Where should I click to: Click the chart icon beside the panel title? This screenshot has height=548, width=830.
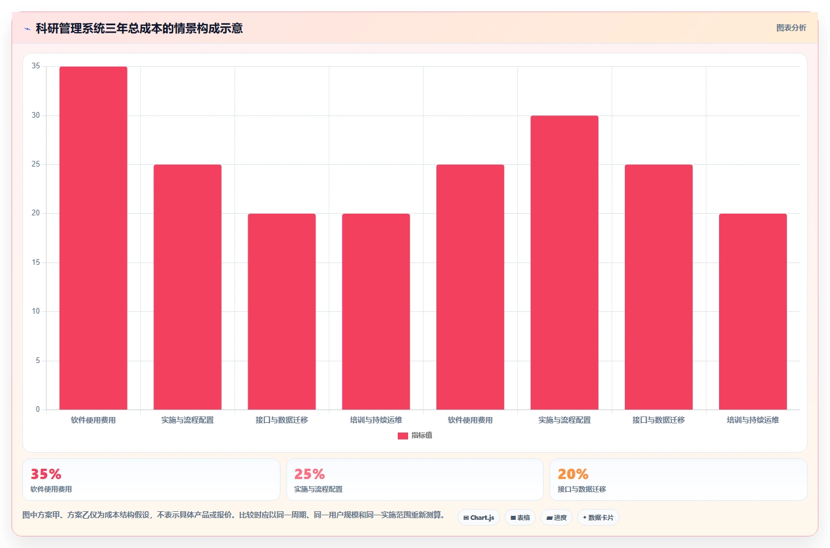pyautogui.click(x=27, y=29)
